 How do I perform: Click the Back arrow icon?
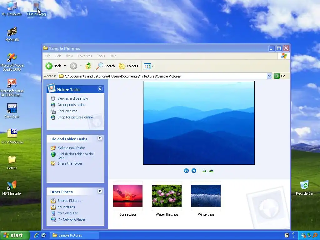point(49,66)
